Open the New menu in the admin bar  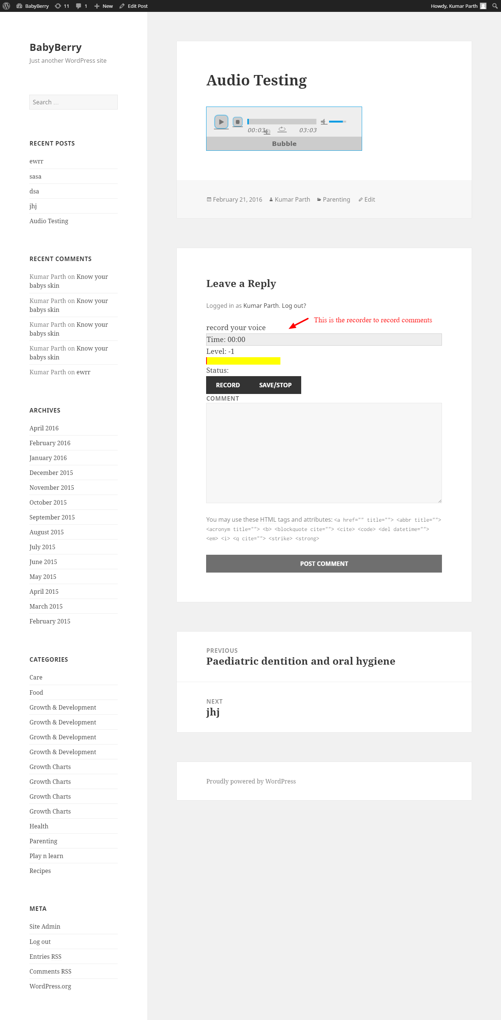point(103,6)
